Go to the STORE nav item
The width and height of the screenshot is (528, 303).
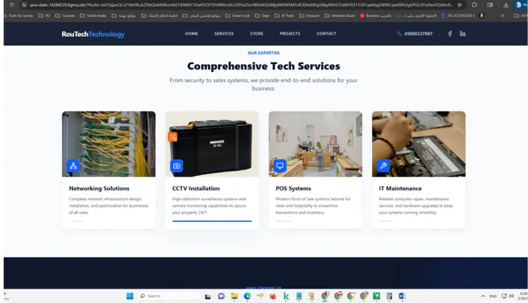click(257, 34)
